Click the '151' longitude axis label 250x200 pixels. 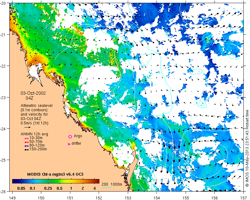(70, 198)
